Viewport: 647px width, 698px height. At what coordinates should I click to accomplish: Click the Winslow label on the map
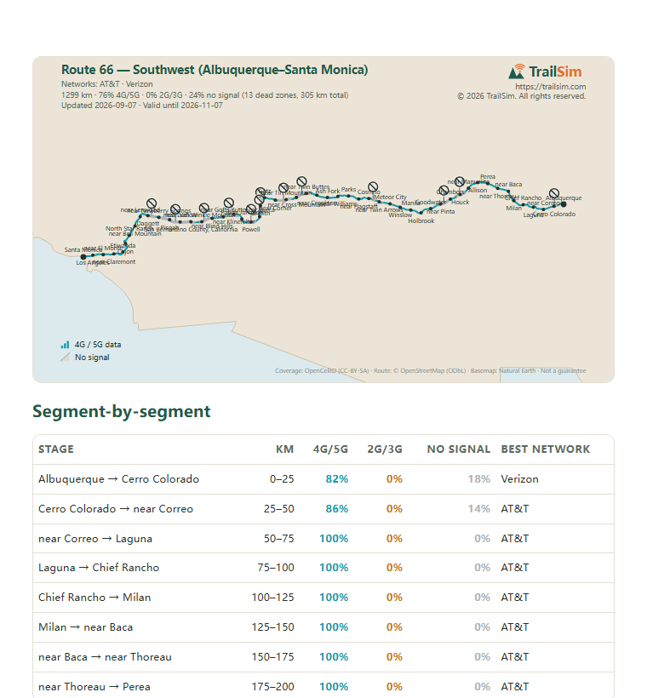pyautogui.click(x=400, y=215)
